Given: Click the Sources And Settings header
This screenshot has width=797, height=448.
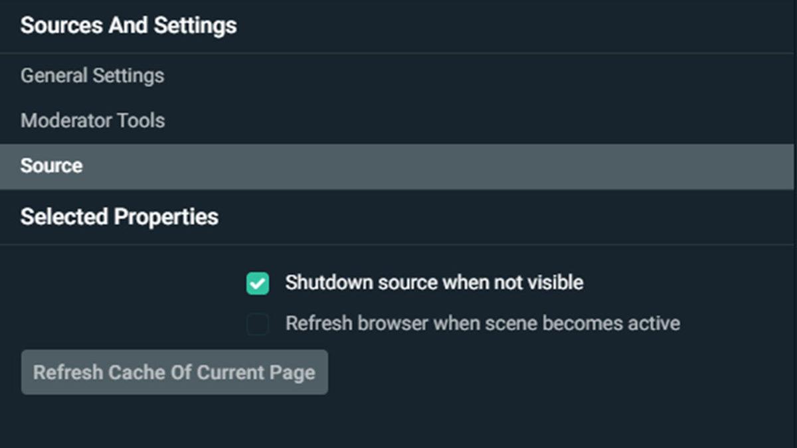Looking at the screenshot, I should coord(129,26).
